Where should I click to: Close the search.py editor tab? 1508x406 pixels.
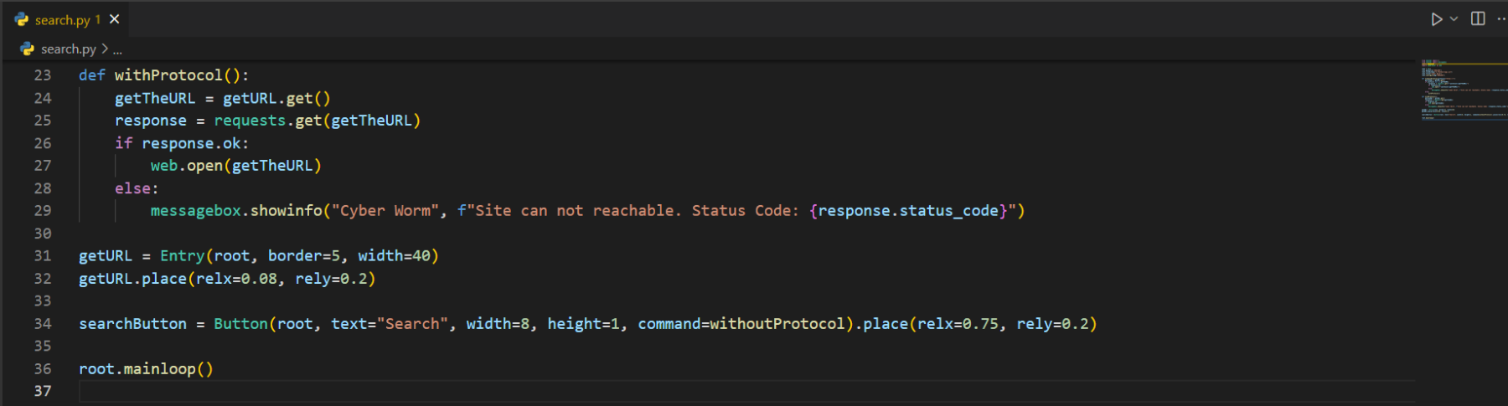coord(115,19)
